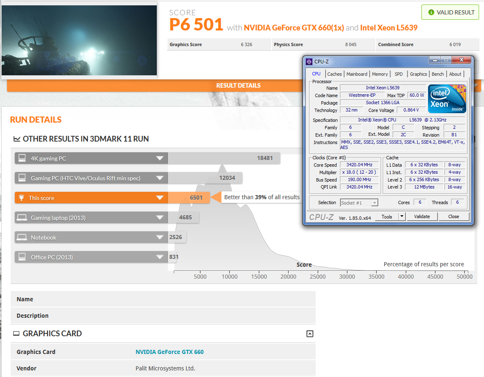Click the green info icon on Valid Result

coord(431,12)
